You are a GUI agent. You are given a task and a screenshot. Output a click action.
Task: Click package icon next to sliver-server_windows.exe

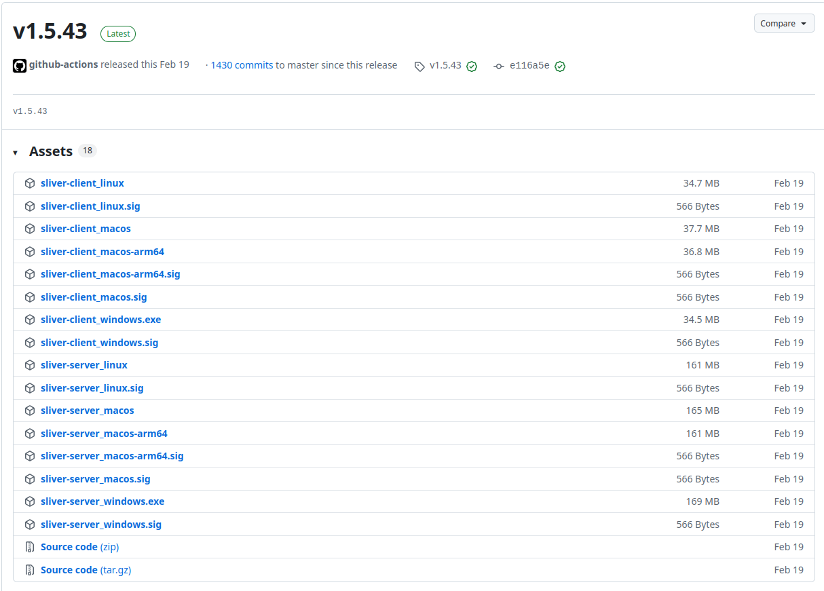tap(30, 501)
